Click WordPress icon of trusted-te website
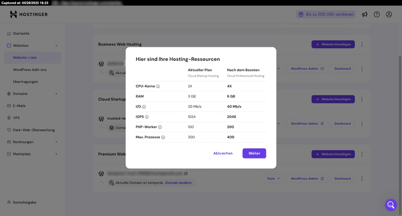The width and height of the screenshot is (402, 216). 101,119
